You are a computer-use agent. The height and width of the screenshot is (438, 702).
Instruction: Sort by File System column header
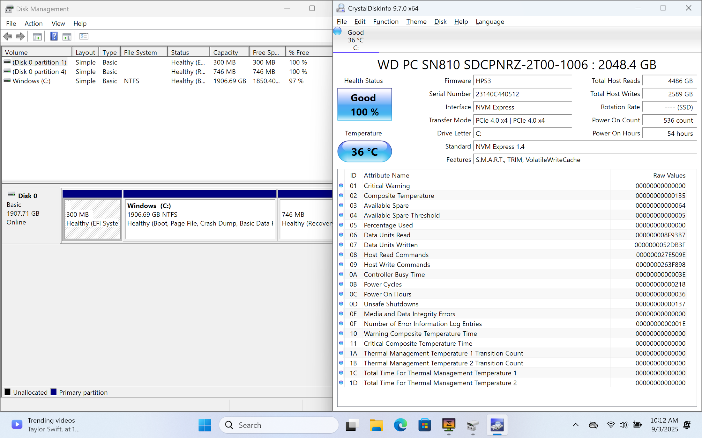[144, 52]
